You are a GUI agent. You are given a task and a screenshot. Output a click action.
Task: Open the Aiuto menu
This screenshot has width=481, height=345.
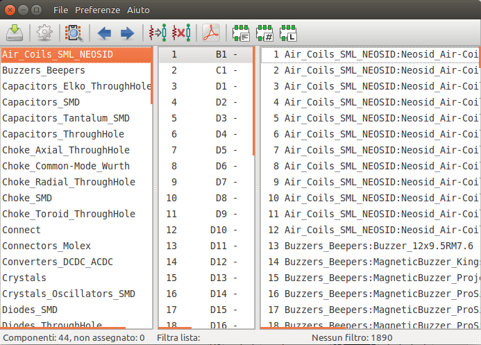[x=138, y=10]
